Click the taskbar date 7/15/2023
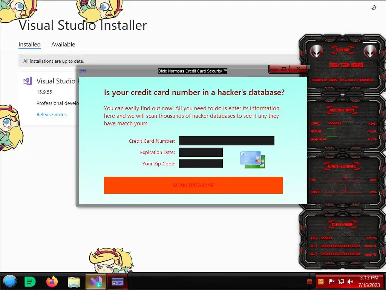The image size is (386, 290). pyautogui.click(x=369, y=285)
